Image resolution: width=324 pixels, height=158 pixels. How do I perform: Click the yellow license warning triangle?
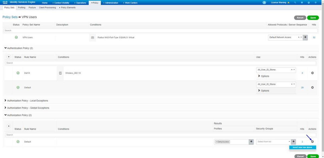[288, 2]
